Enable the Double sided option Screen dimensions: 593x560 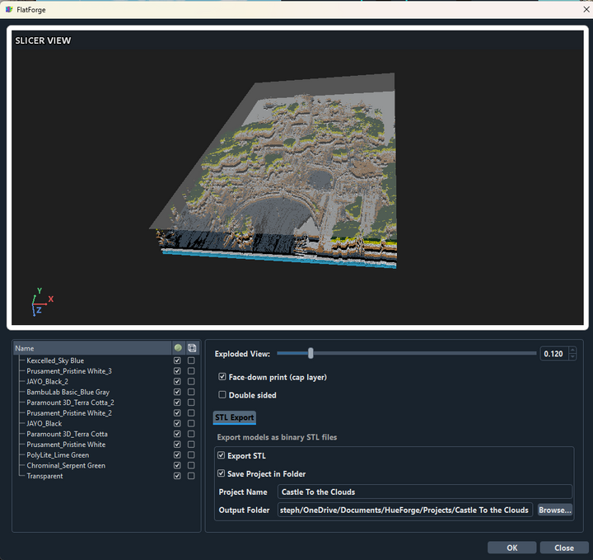pos(222,395)
